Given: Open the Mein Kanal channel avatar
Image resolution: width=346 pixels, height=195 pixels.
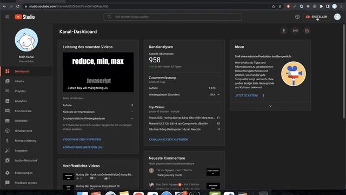Looking at the screenshot, I should (26, 40).
